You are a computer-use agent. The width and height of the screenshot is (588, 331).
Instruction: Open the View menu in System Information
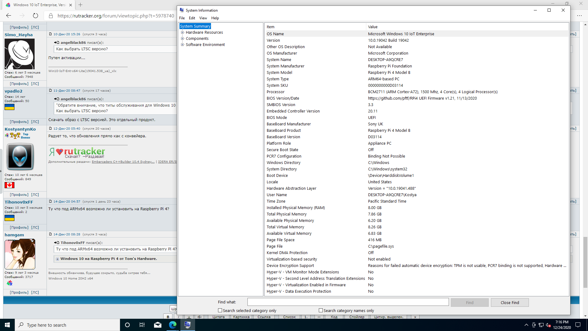point(203,18)
